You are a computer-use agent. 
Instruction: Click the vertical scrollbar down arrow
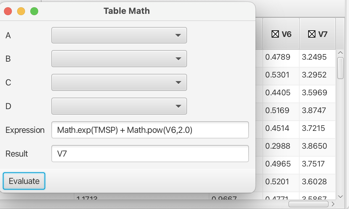coord(340,195)
